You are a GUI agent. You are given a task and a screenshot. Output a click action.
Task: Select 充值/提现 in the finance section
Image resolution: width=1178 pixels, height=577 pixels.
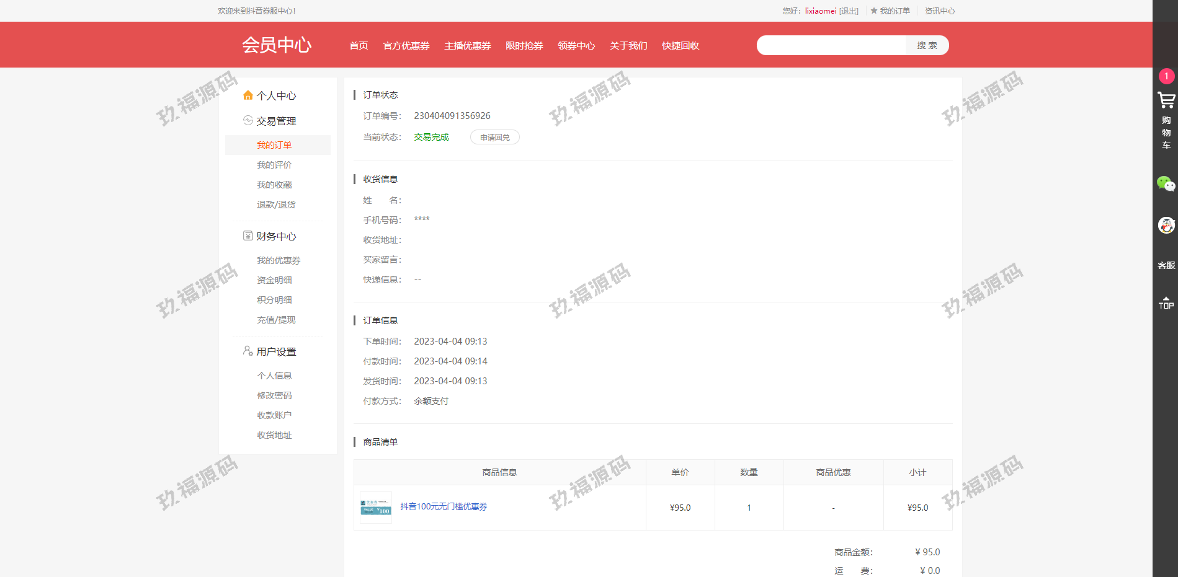(x=276, y=320)
